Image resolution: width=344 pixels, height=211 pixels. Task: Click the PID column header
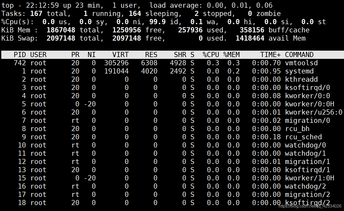[x=20, y=55]
